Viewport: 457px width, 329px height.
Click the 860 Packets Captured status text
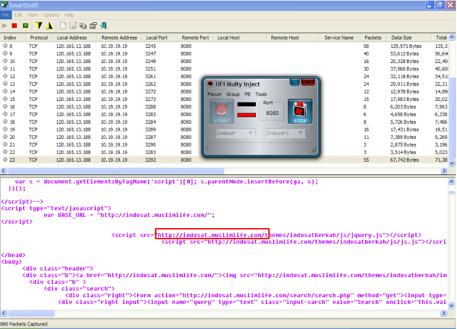(x=24, y=324)
